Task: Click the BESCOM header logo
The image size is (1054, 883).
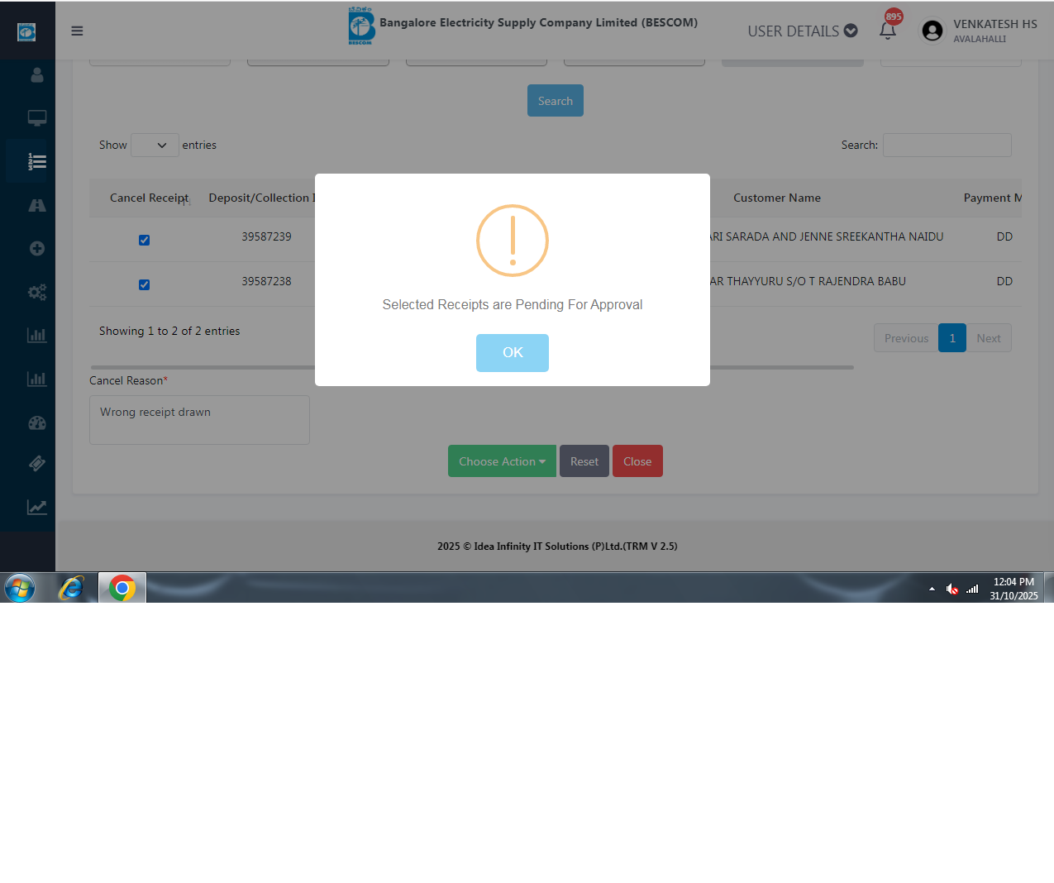Action: [361, 26]
